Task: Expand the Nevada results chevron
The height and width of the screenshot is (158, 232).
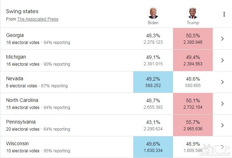Action: click(x=222, y=82)
